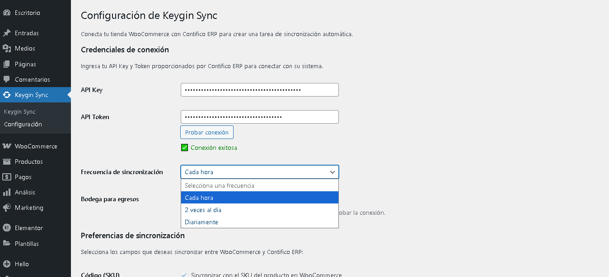Click inside the API Key field
Viewport: 609px width, 277px height.
pyautogui.click(x=259, y=90)
